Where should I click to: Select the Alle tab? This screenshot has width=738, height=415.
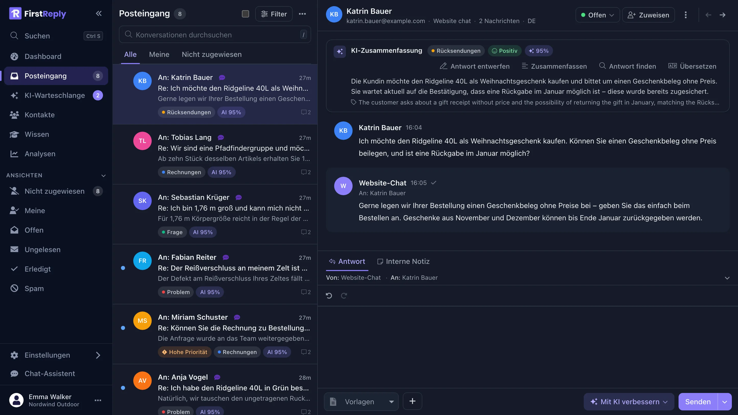[130, 54]
